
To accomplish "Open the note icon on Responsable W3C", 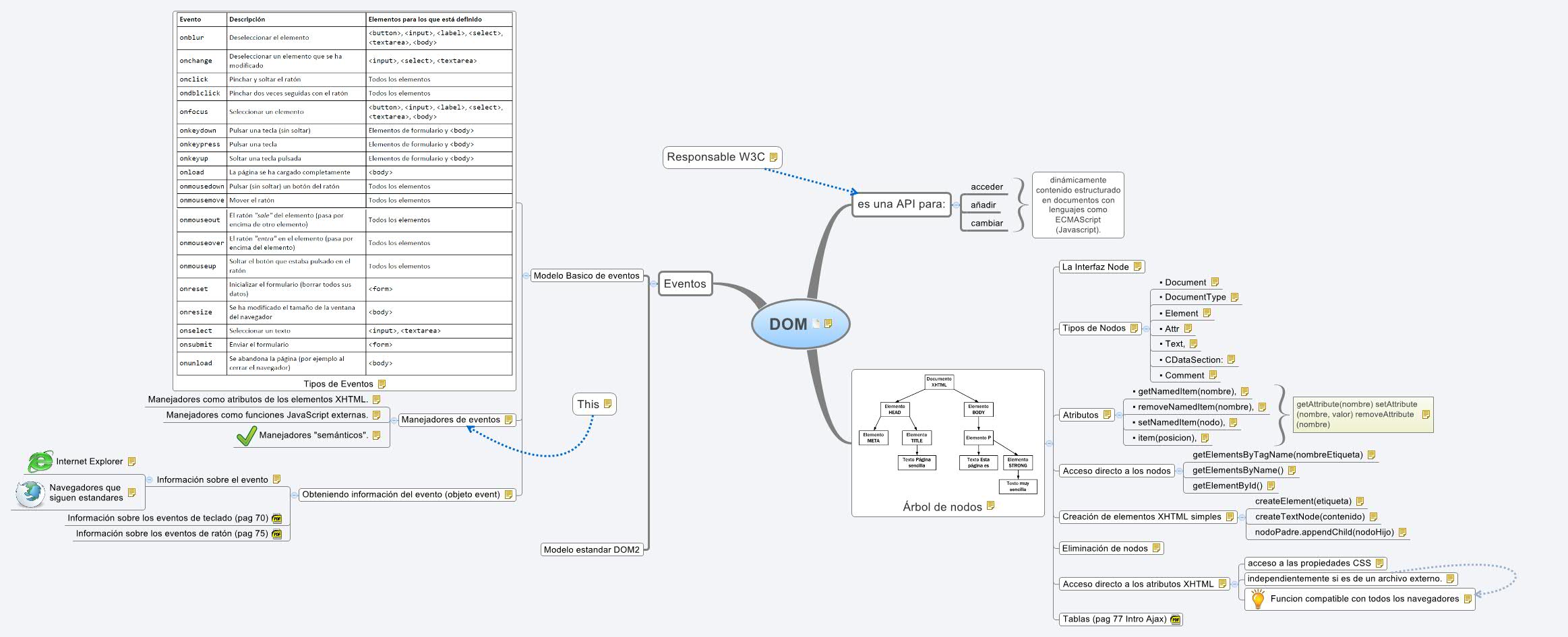I will (x=773, y=158).
